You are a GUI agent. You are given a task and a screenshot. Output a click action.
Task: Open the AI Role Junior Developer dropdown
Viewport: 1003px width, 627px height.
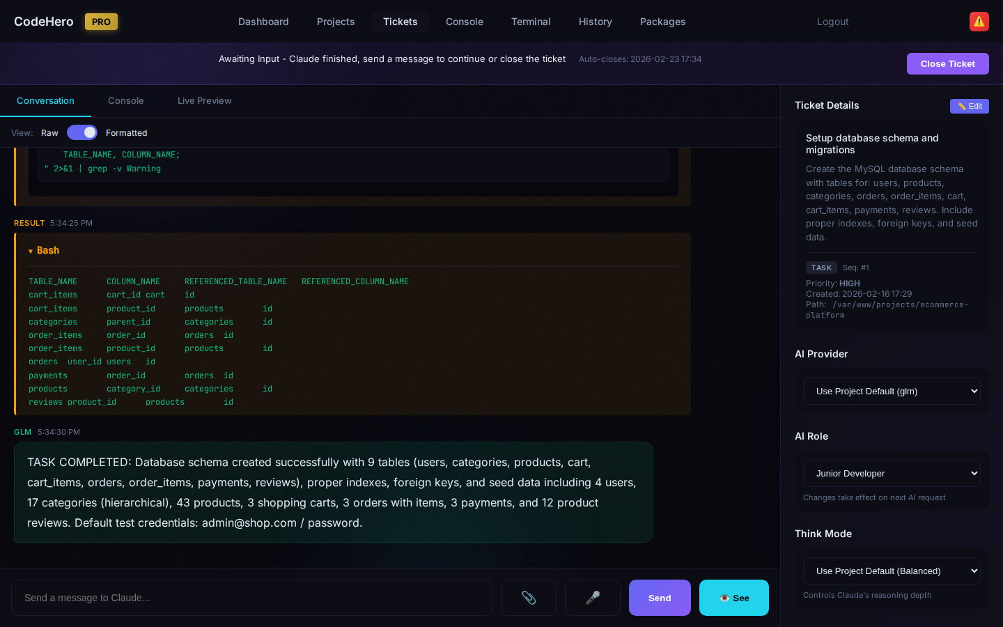[x=891, y=473]
